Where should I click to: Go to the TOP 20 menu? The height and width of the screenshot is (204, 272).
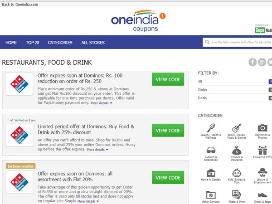(x=32, y=43)
